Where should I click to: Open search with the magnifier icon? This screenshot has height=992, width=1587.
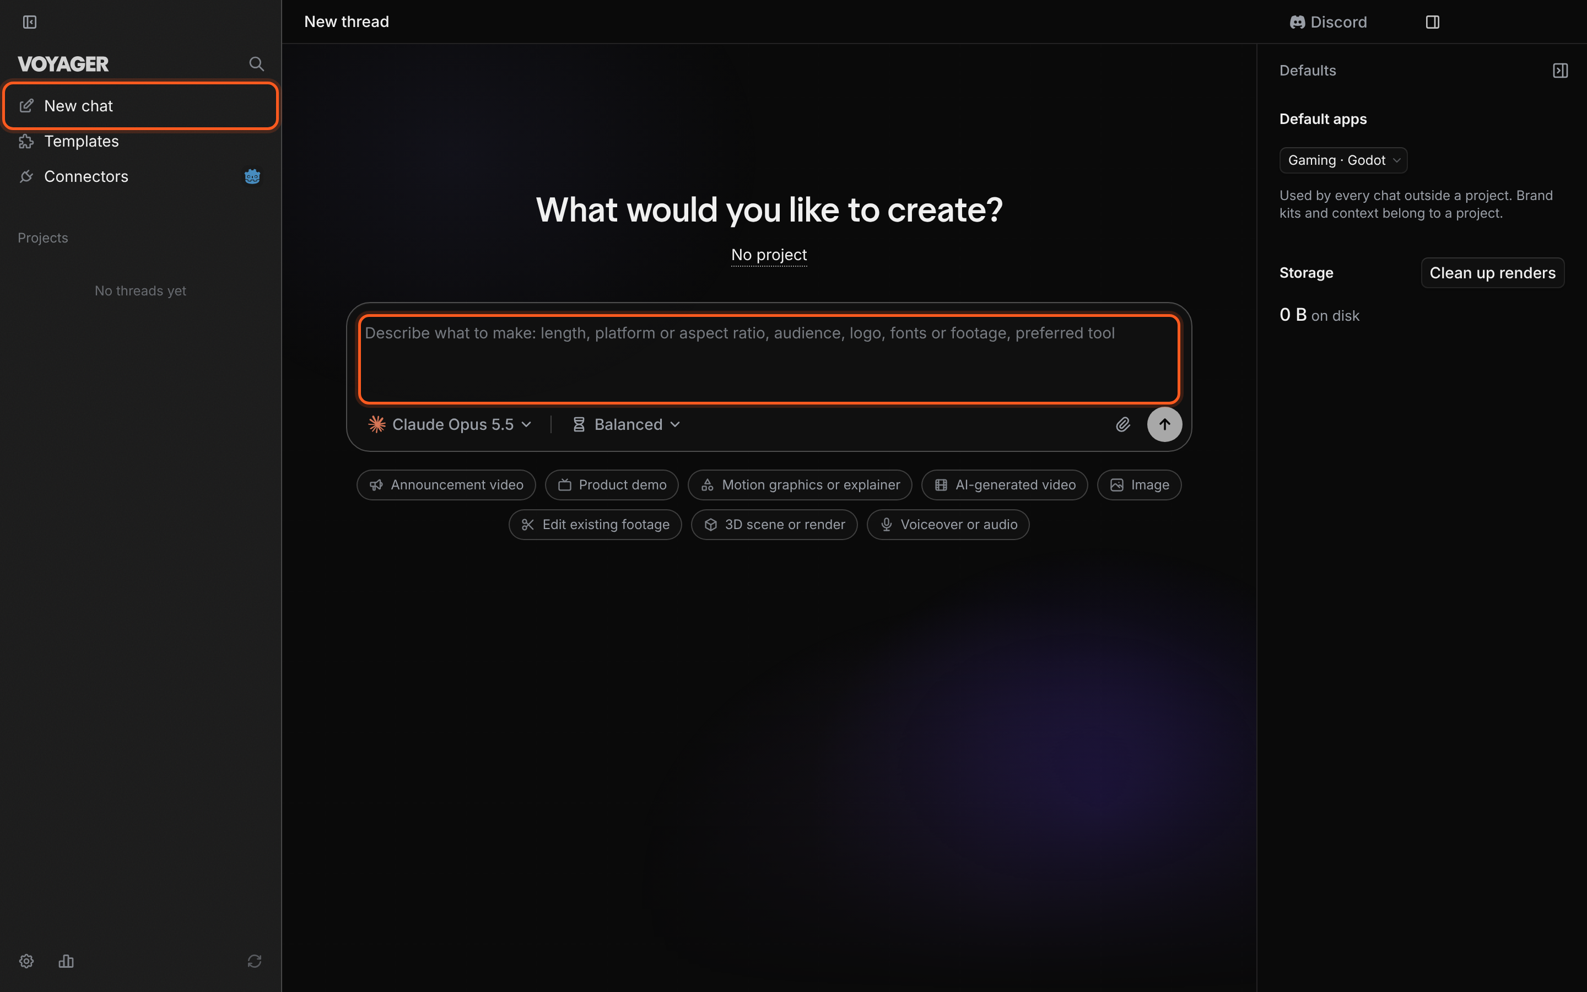[x=256, y=63]
